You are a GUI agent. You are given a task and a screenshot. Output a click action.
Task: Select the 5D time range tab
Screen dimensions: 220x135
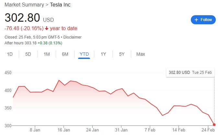tap(28, 54)
